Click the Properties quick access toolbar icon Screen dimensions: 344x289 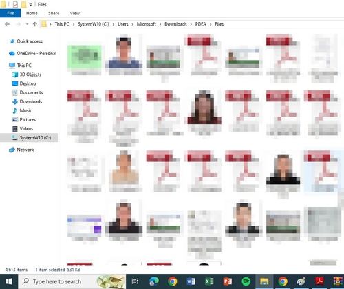[x=15, y=4]
